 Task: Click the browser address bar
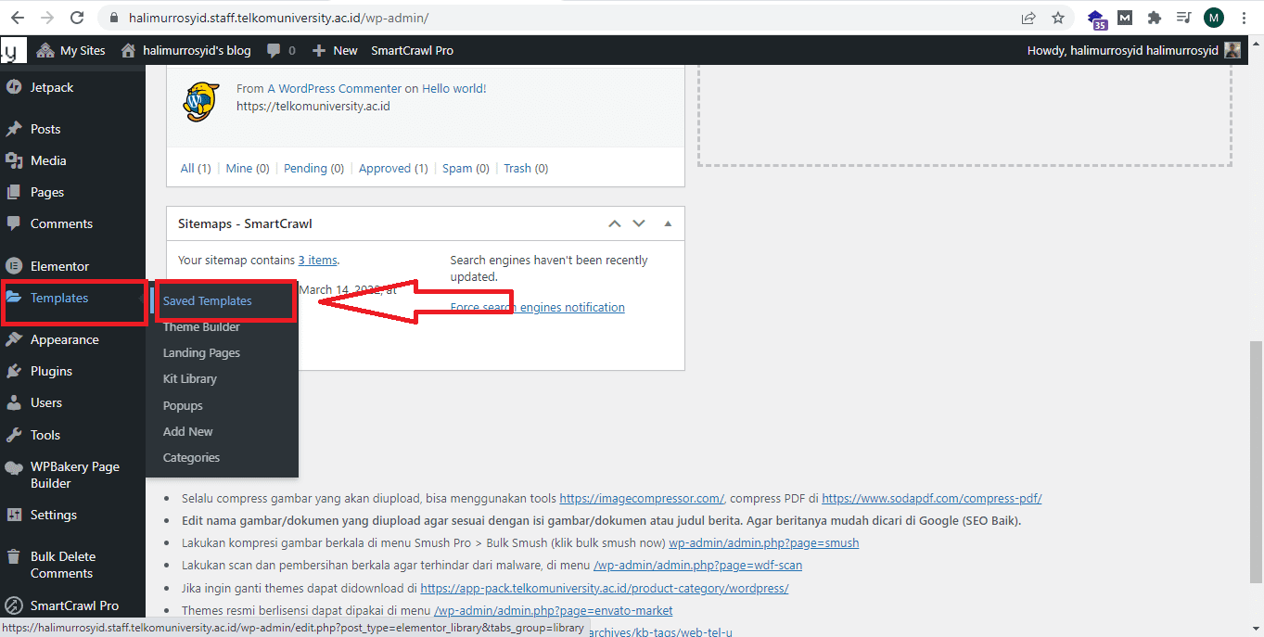click(x=556, y=18)
